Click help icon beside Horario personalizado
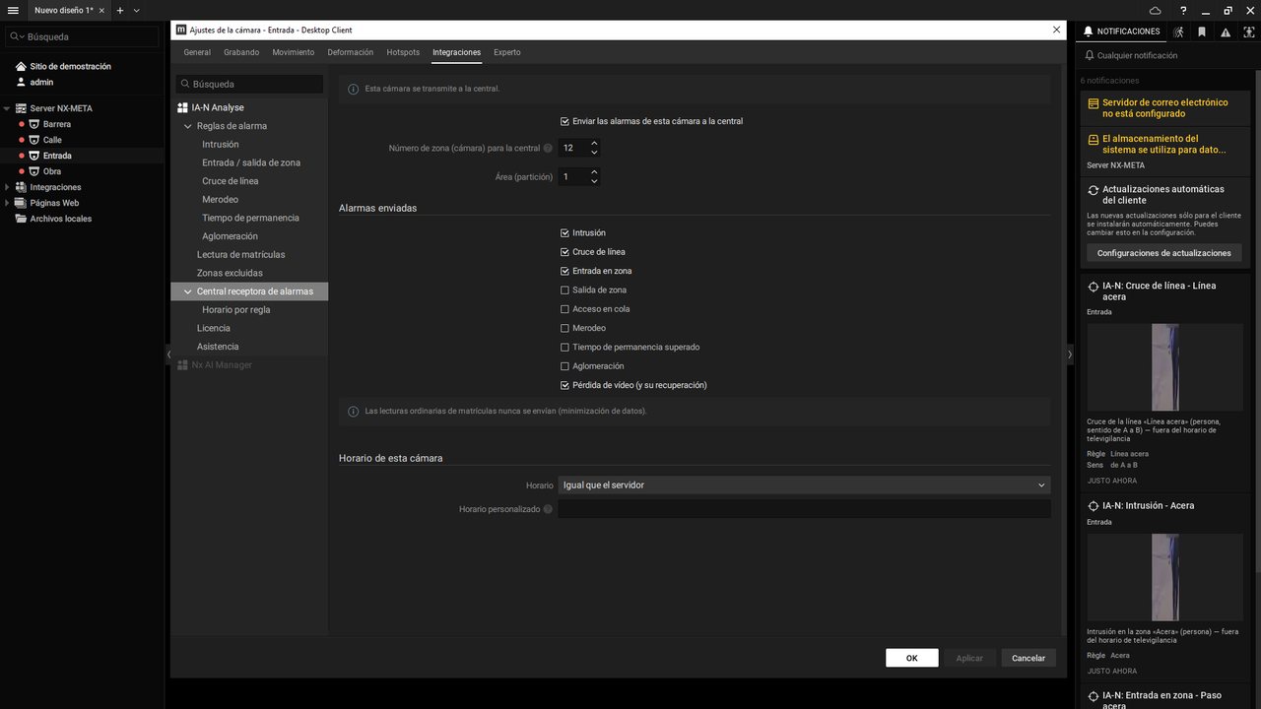Image resolution: width=1261 pixels, height=709 pixels. [x=548, y=509]
